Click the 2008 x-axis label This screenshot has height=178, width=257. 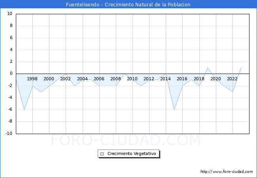coord(115,79)
